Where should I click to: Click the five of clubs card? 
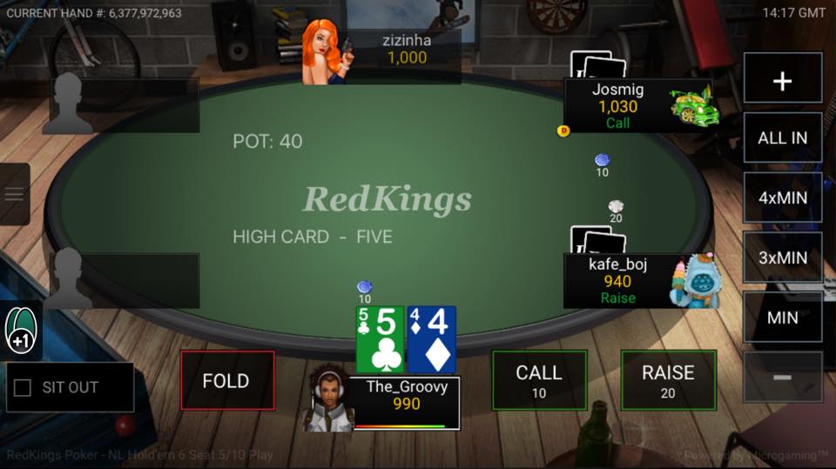pos(381,339)
